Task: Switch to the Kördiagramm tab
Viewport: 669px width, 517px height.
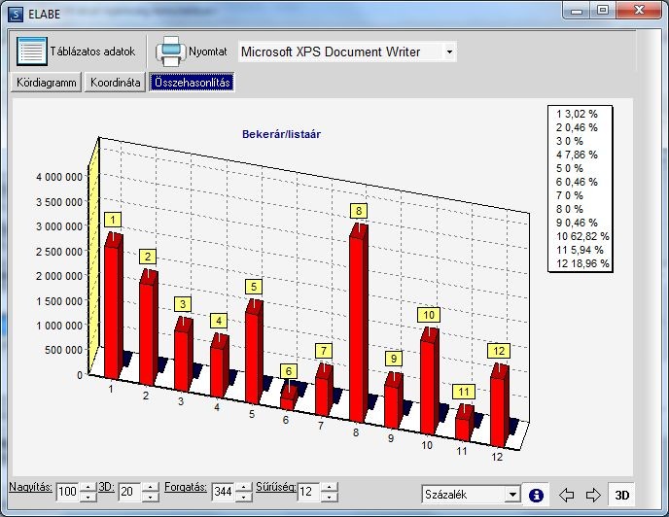Action: coord(46,83)
